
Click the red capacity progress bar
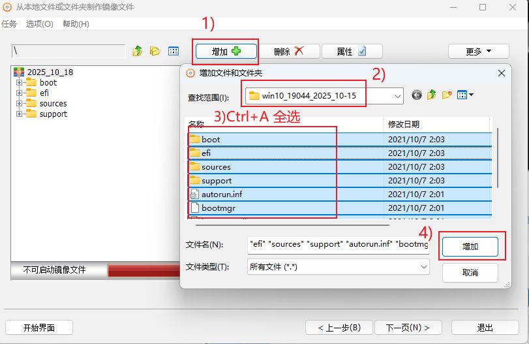point(144,270)
